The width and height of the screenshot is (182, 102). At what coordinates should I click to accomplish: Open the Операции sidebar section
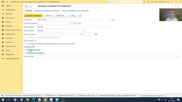pos(9,14)
